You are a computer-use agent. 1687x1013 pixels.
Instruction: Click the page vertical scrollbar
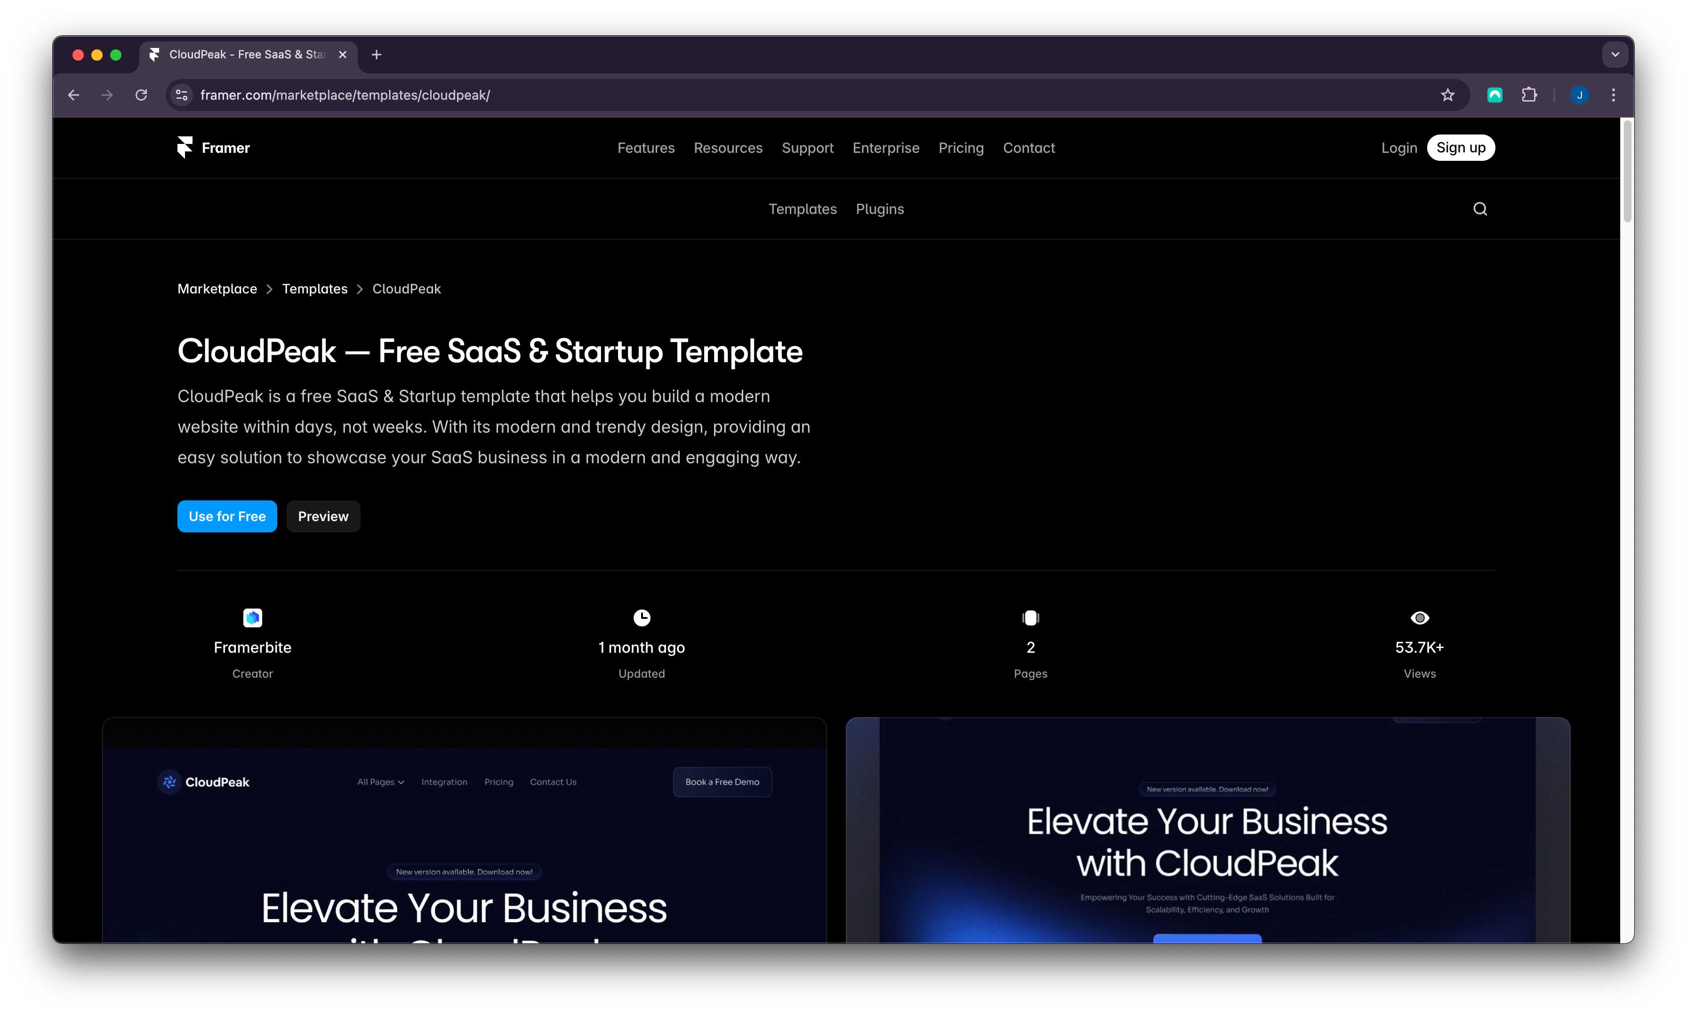1627,171
